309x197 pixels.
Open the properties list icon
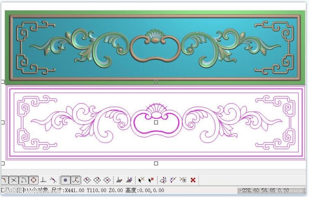[x=183, y=180]
